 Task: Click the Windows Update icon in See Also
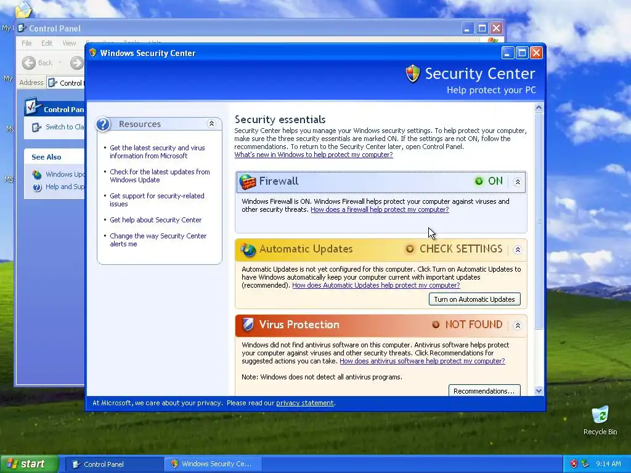[x=37, y=174]
